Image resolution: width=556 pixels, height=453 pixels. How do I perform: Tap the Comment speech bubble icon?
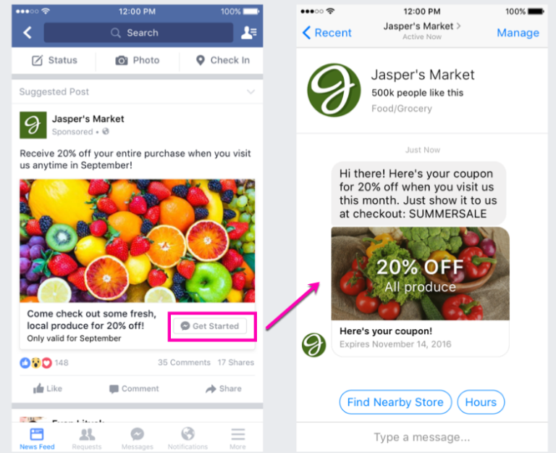point(114,389)
